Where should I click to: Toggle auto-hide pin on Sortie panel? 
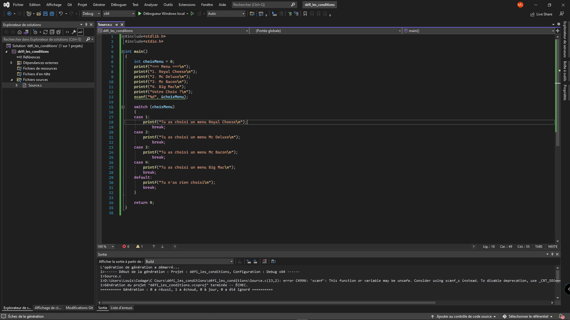(552, 254)
